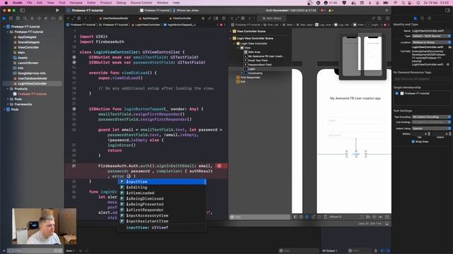The width and height of the screenshot is (453, 254).
Task: Expand the top-level Pods project in the navigator
Action: (4, 109)
